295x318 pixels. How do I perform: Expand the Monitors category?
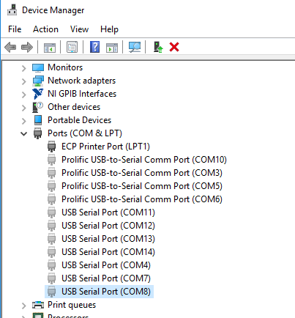pyautogui.click(x=23, y=68)
